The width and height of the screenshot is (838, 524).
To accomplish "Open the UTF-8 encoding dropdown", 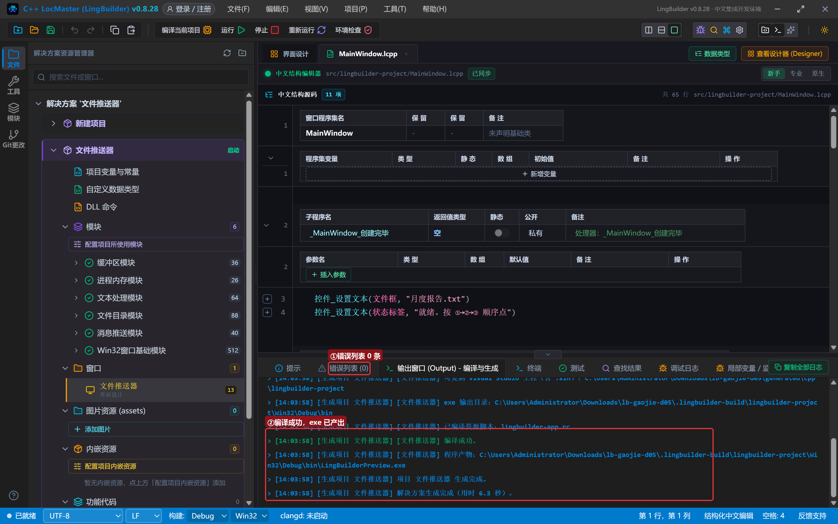I will [x=83, y=516].
